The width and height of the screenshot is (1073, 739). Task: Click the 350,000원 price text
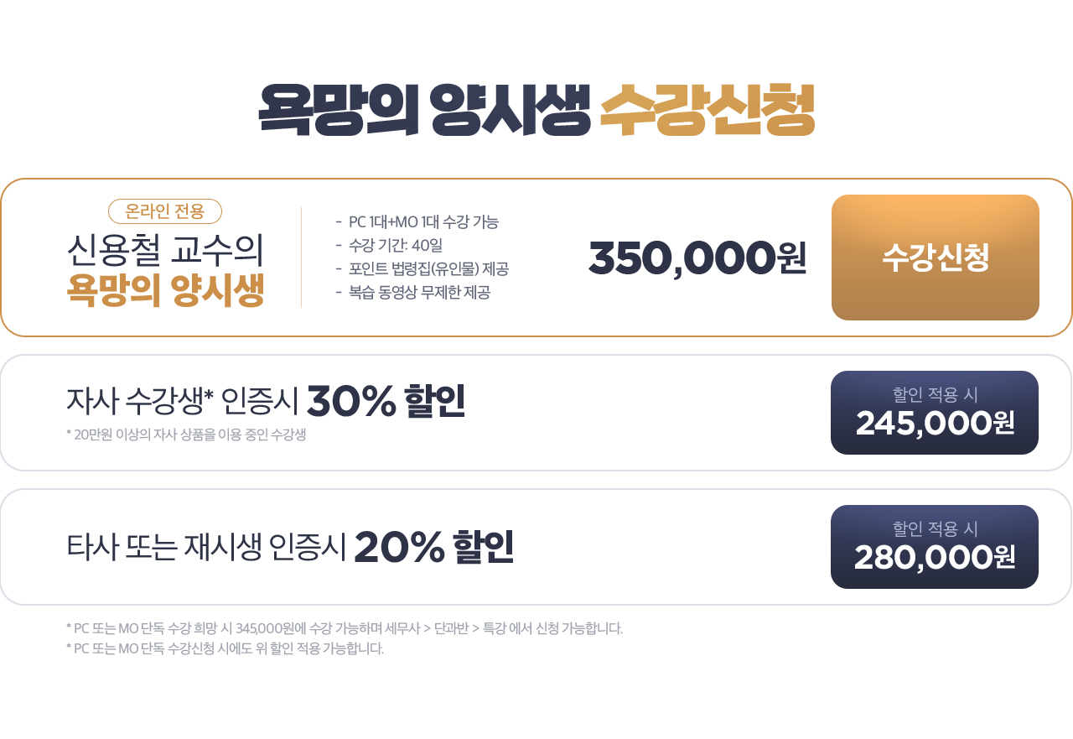click(x=697, y=258)
